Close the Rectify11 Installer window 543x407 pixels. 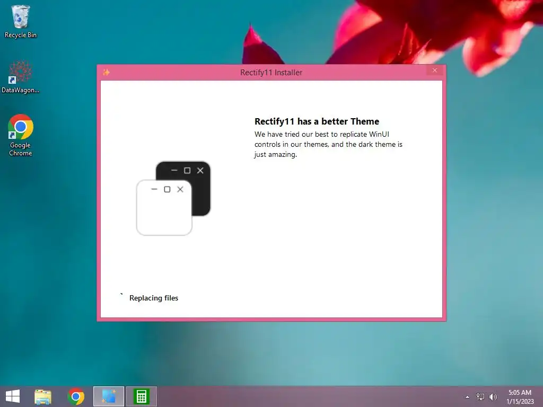click(x=435, y=70)
